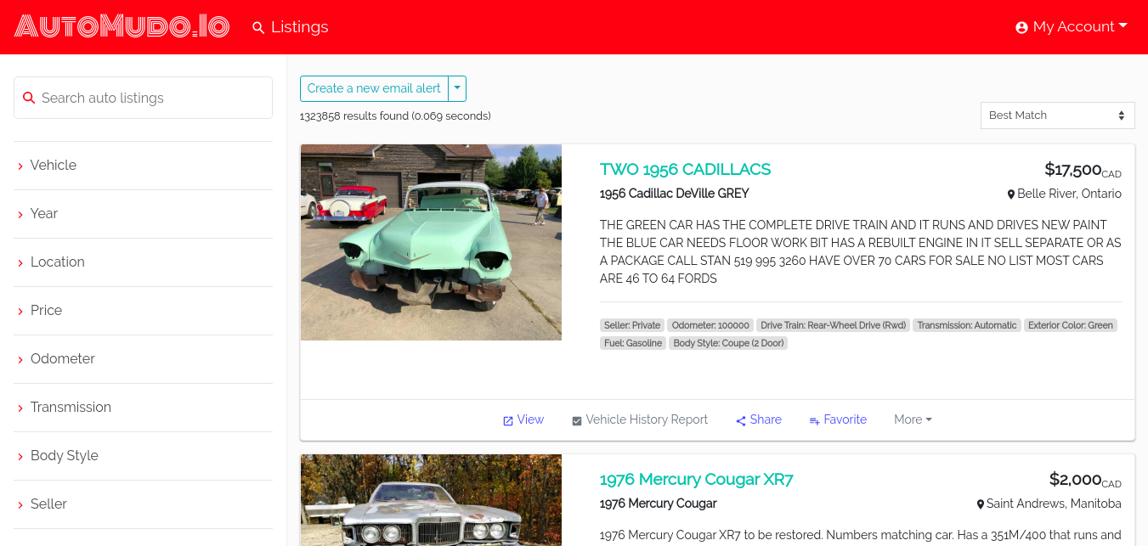Expand the Vehicle filter section

tap(143, 166)
